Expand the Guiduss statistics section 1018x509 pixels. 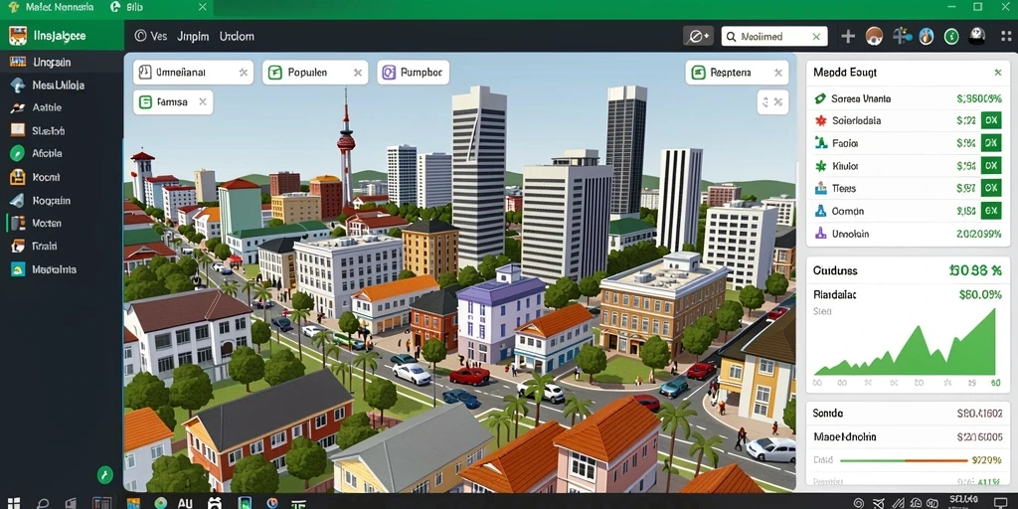(907, 270)
